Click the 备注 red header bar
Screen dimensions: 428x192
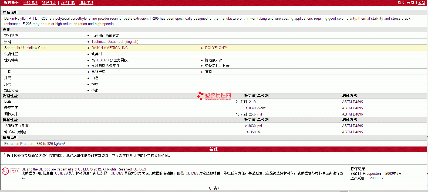coord(214,149)
